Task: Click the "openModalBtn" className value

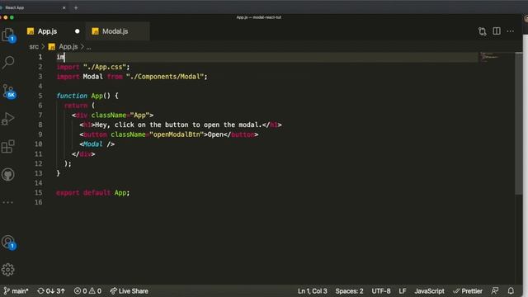Action: [177, 134]
